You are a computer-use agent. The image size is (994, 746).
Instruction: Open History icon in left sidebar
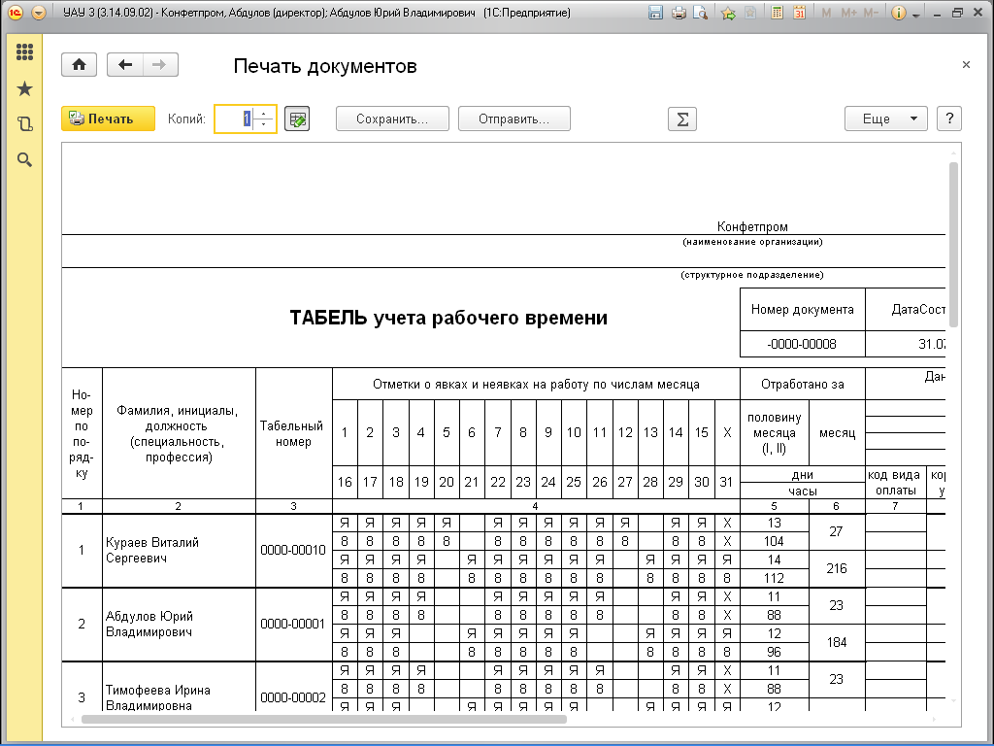coord(25,124)
